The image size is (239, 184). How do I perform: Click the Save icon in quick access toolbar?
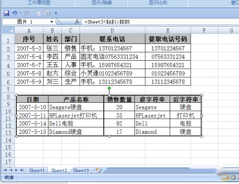pyautogui.click(x=7, y=13)
